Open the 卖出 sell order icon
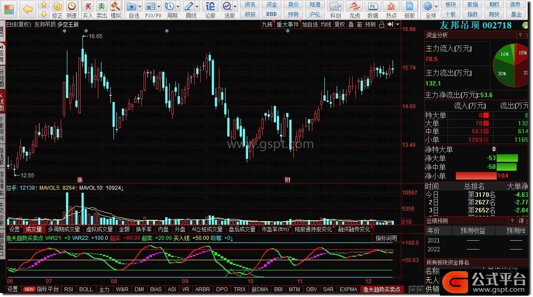Viewport: 533px width, 297px height. tap(102, 6)
